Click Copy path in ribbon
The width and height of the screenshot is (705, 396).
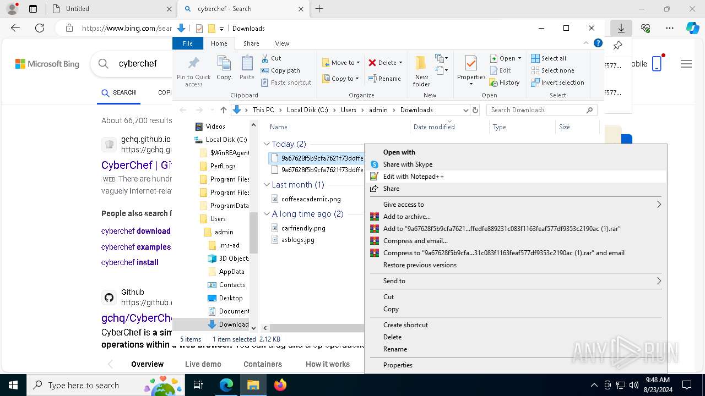[x=280, y=70]
